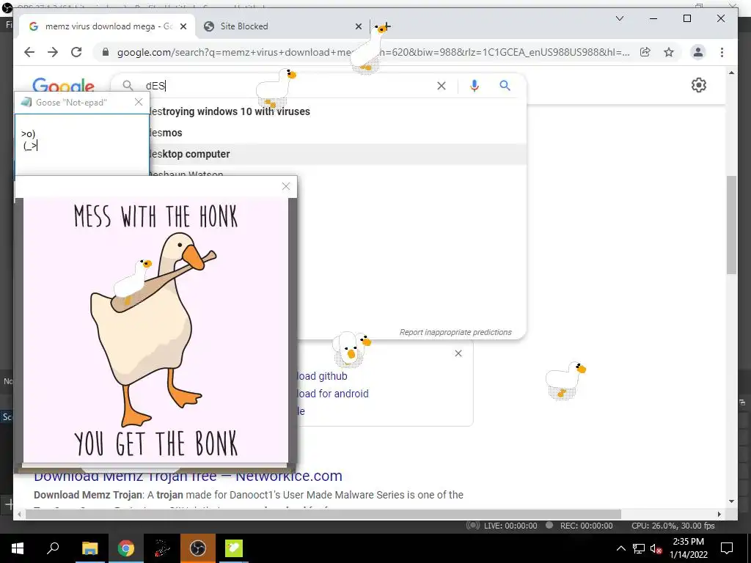Bookmark this page with star icon

[669, 52]
